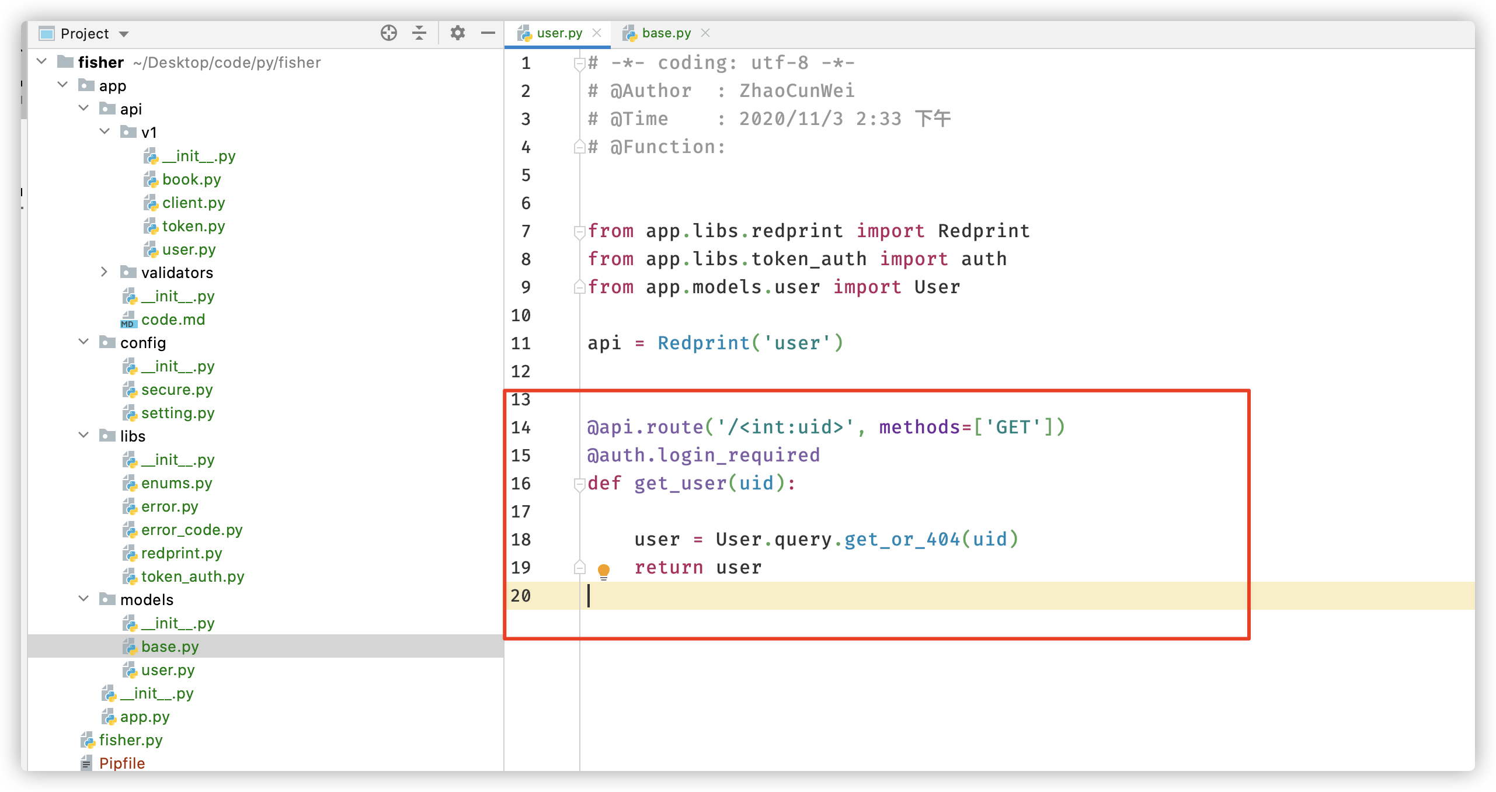The height and width of the screenshot is (792, 1496).
Task: Click the collapse all icon in Project panel
Action: pyautogui.click(x=419, y=33)
